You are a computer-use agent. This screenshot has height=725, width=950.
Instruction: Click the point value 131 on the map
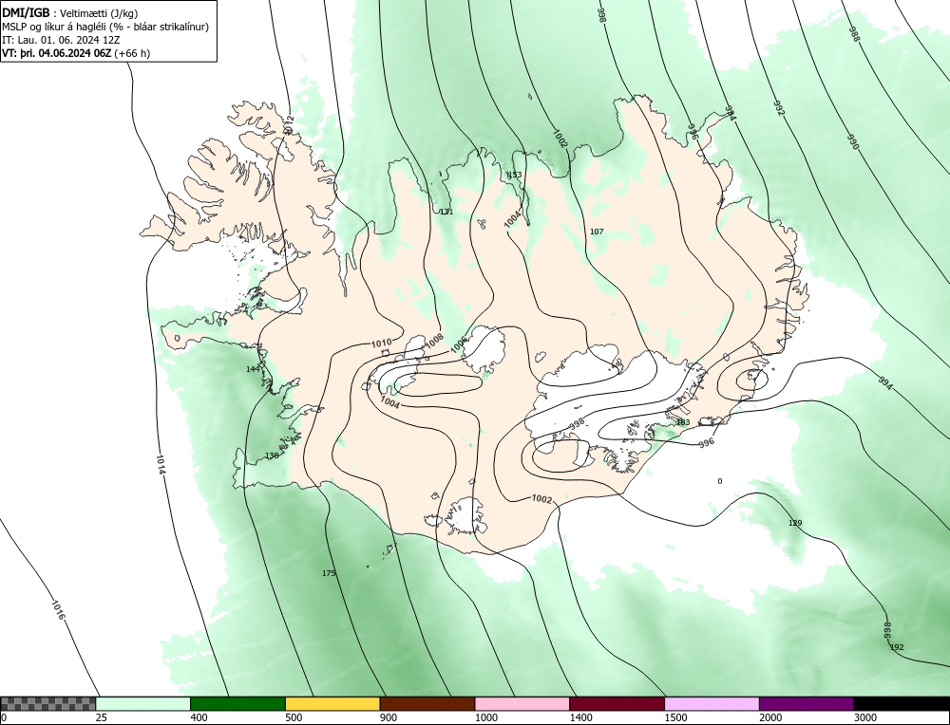pyautogui.click(x=446, y=212)
